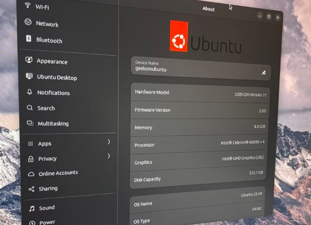Click the Processor row label
The image size is (311, 225).
144,145
